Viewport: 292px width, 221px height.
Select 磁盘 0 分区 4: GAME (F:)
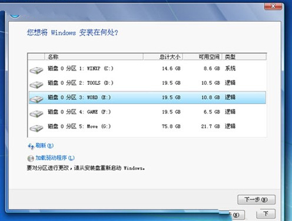click(x=147, y=112)
